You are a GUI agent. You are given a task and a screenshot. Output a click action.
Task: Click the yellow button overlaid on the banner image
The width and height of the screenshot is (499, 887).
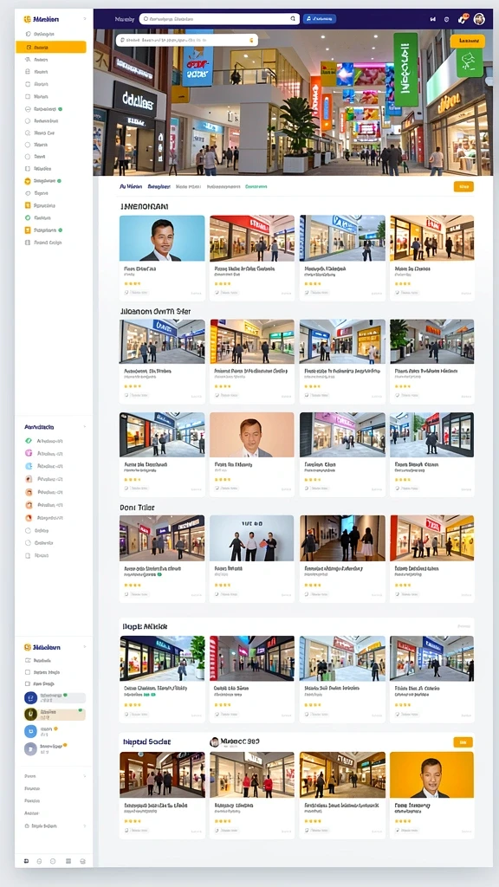[x=467, y=41]
